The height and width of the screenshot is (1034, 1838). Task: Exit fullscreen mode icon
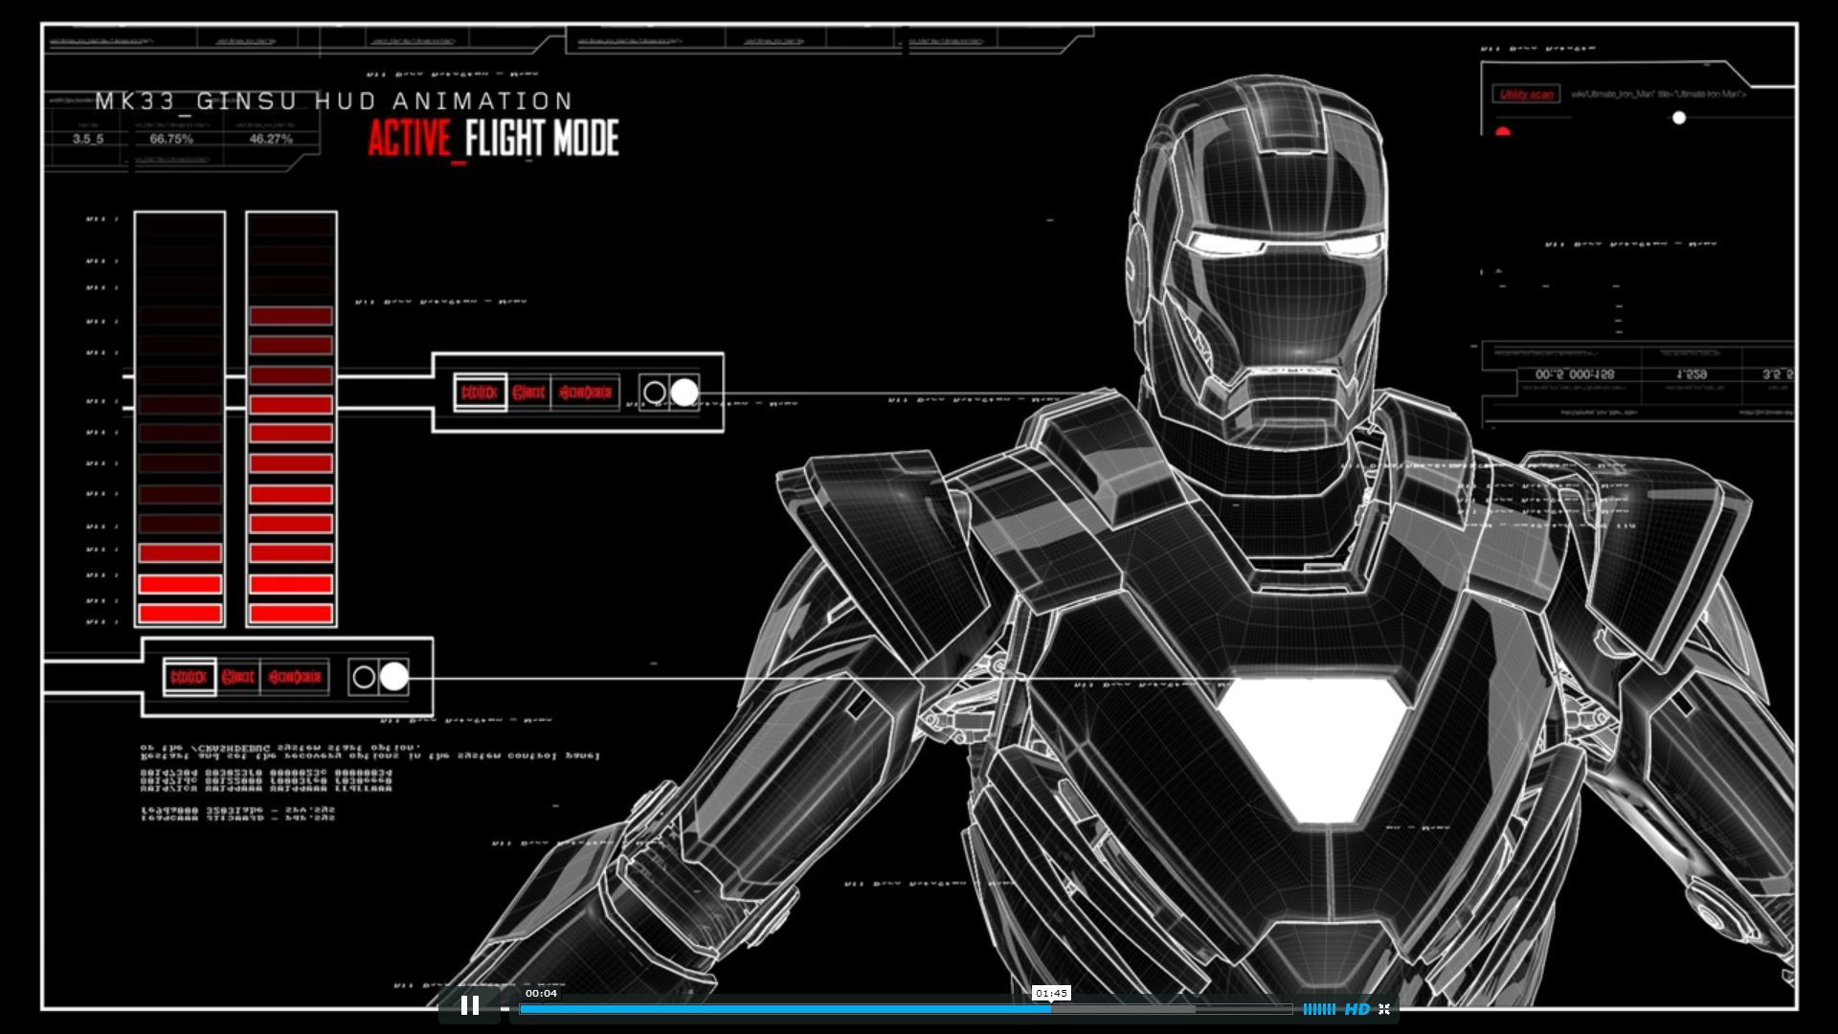(1384, 1008)
